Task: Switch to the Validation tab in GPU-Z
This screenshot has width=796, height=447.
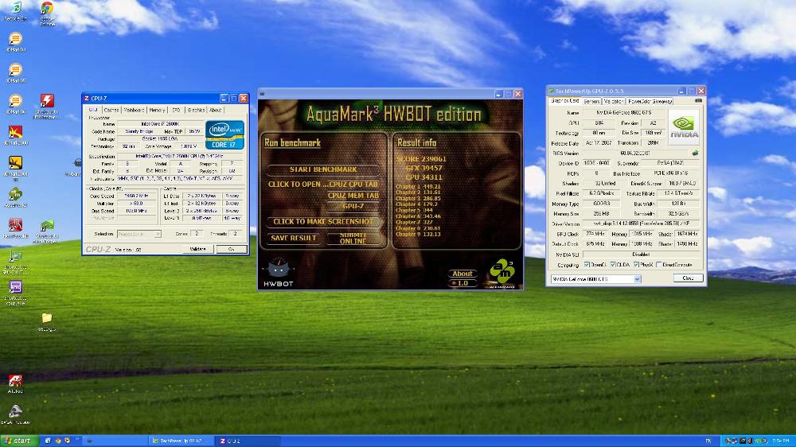Action: pyautogui.click(x=613, y=102)
